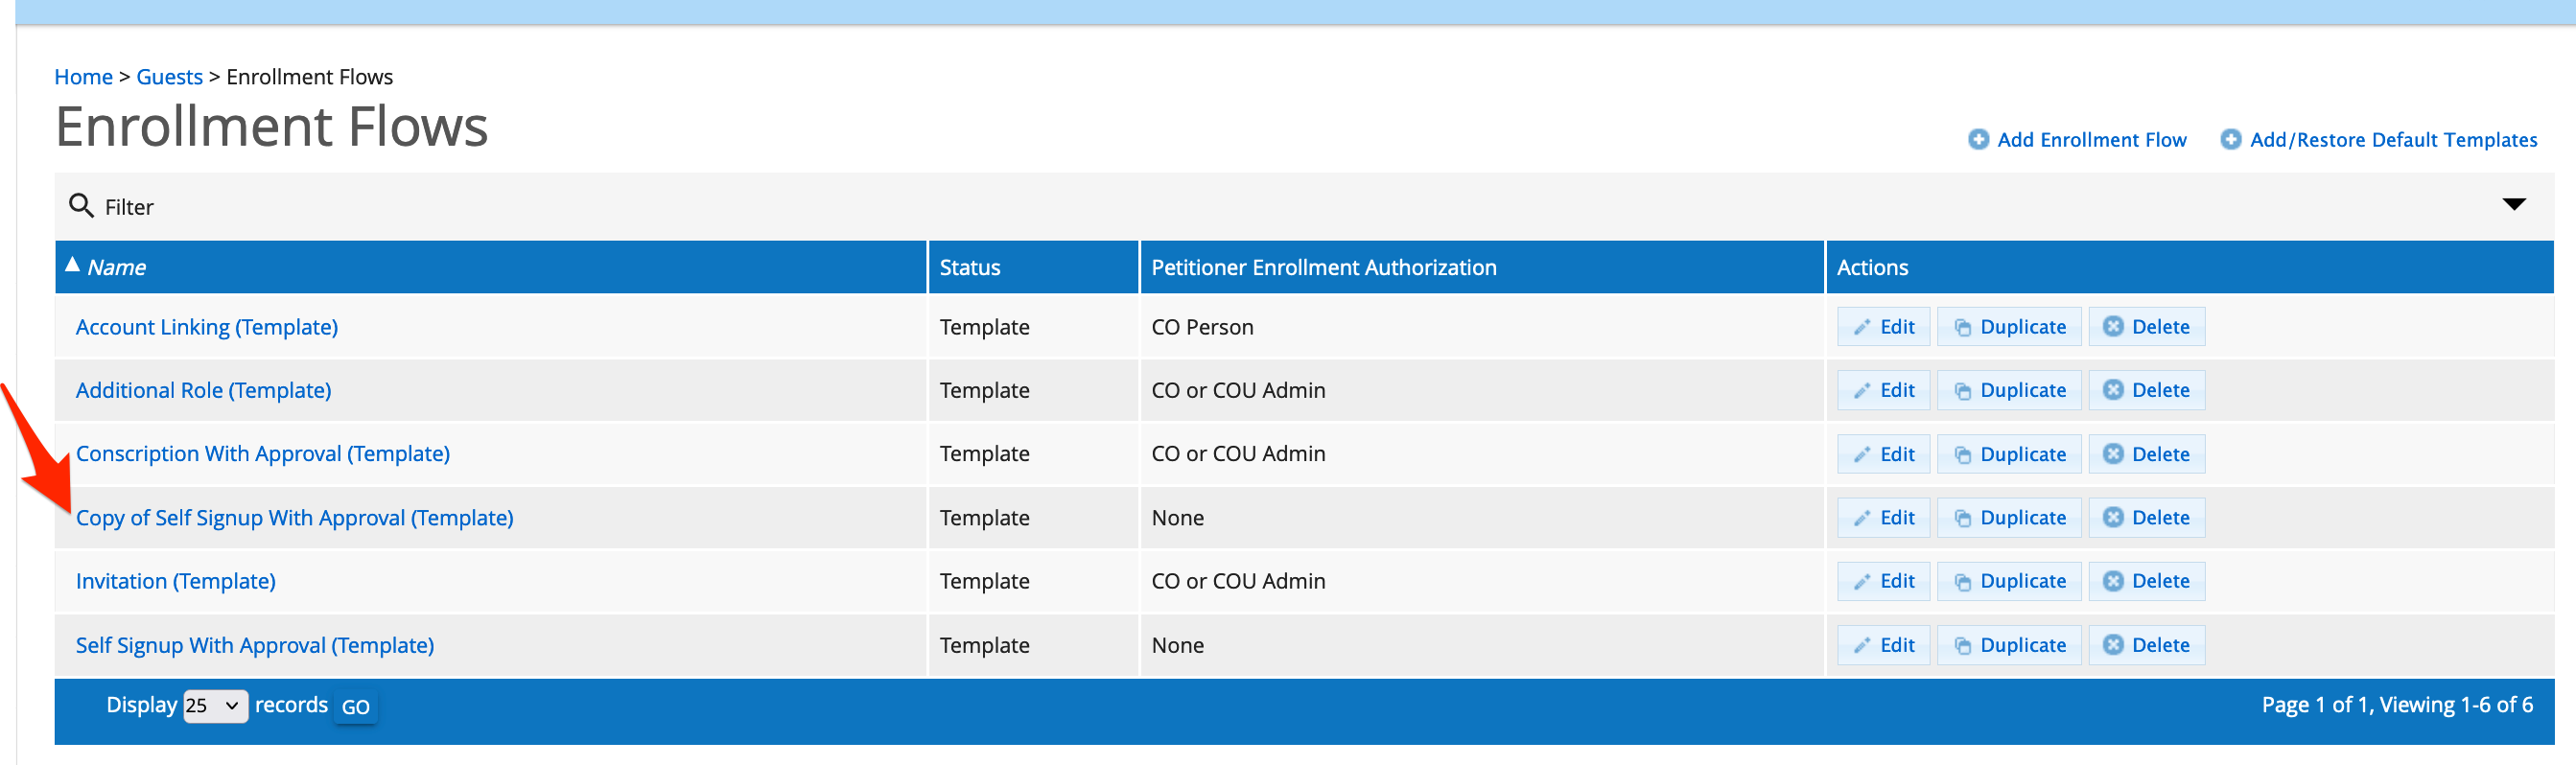Edit the Account Linking template
This screenshot has width=2576, height=765.
coord(1883,327)
